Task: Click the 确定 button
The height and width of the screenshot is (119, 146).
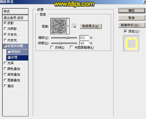Action: click(x=132, y=11)
